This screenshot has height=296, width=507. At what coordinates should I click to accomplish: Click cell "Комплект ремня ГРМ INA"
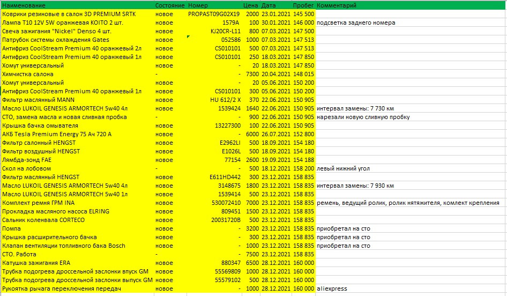pyautogui.click(x=78, y=203)
